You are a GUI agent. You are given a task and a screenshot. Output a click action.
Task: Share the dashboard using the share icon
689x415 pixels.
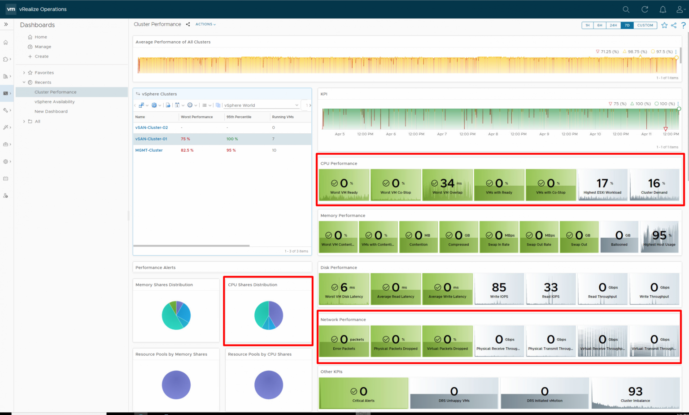[673, 25]
